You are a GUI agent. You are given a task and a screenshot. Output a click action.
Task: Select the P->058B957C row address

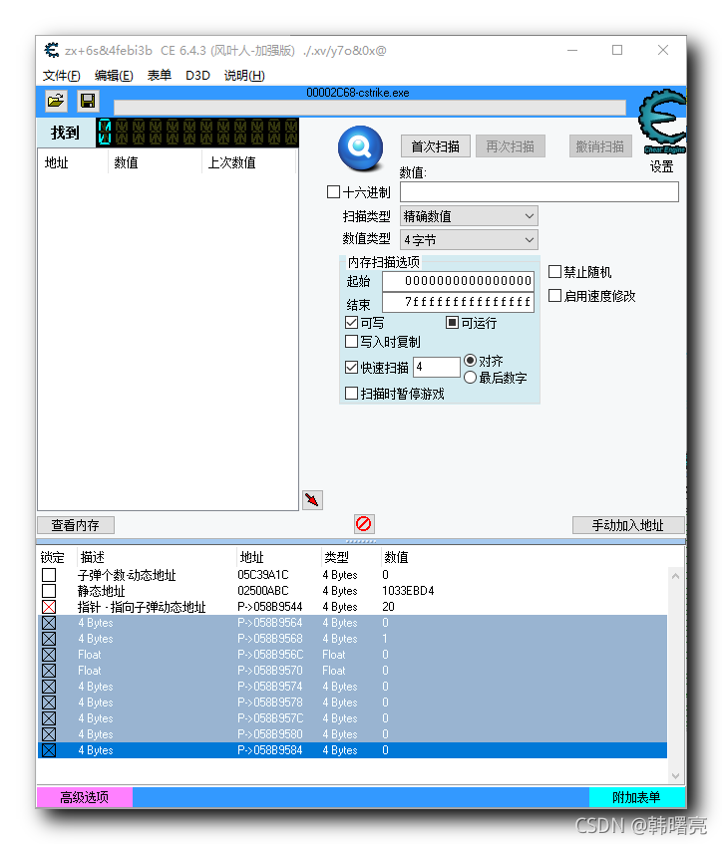(270, 718)
